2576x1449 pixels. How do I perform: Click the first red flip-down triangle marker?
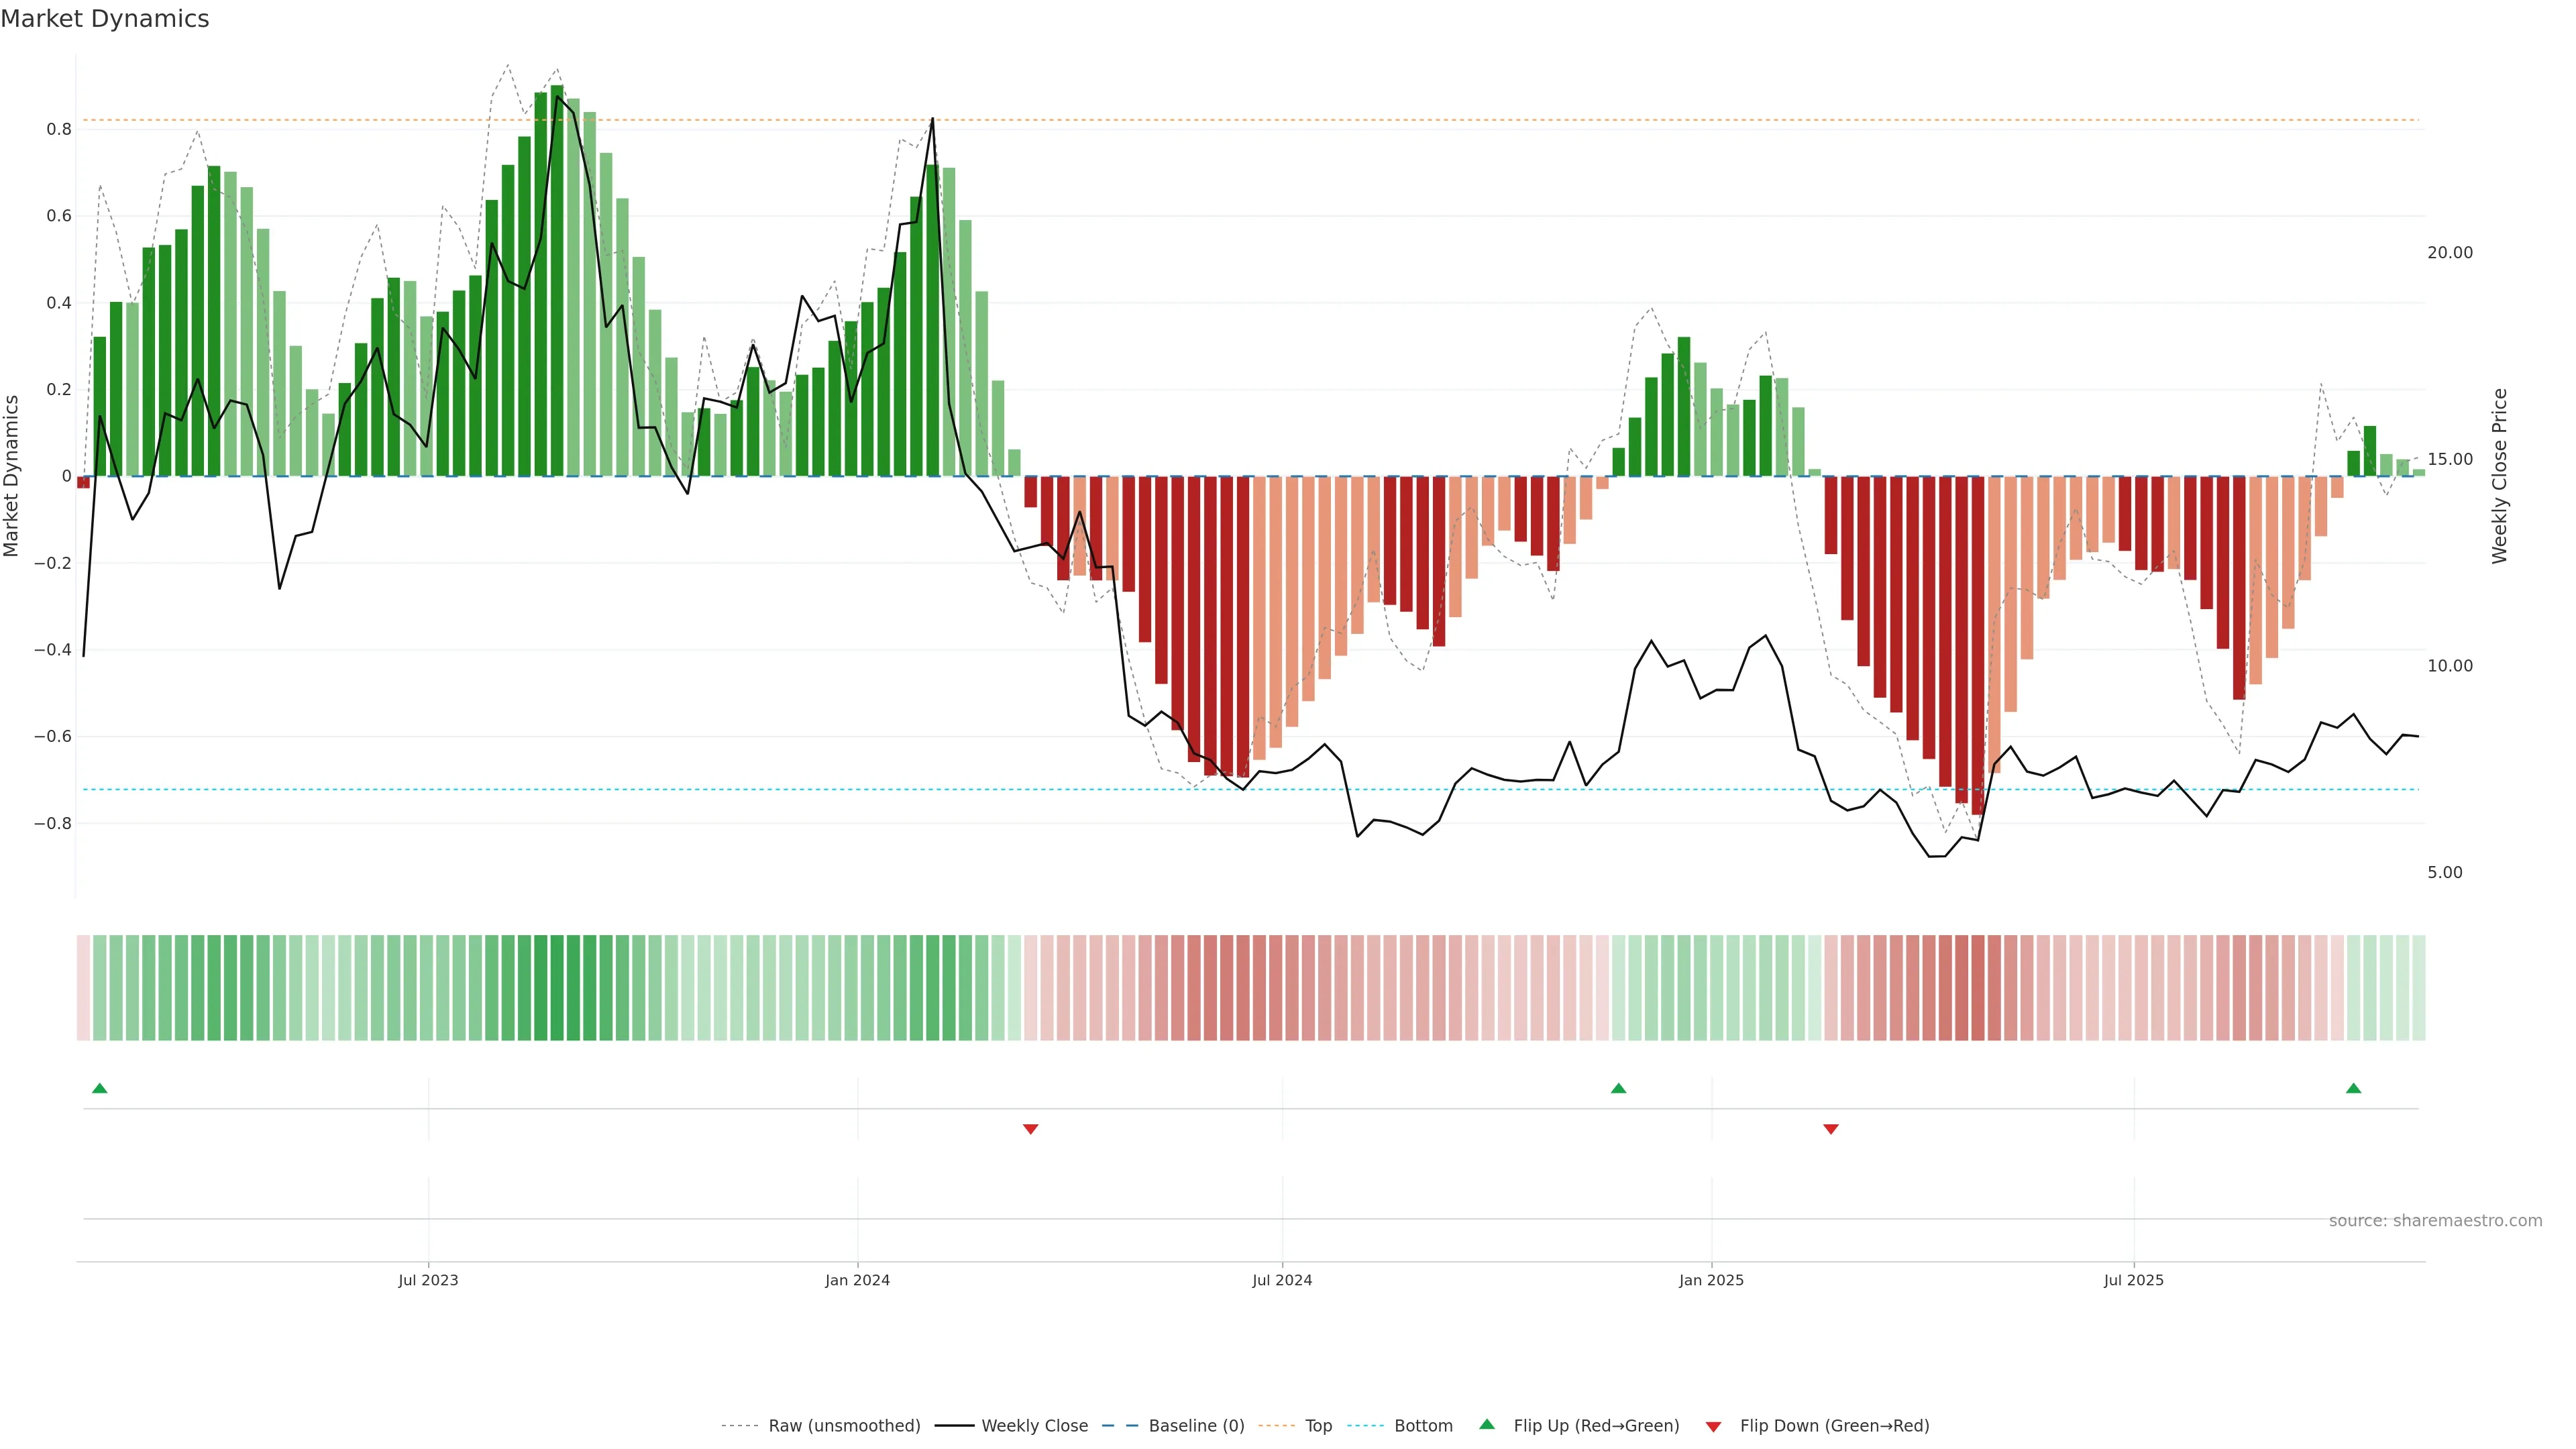[1030, 1129]
